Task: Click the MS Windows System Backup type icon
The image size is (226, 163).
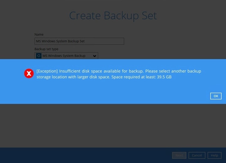Action: [39, 56]
